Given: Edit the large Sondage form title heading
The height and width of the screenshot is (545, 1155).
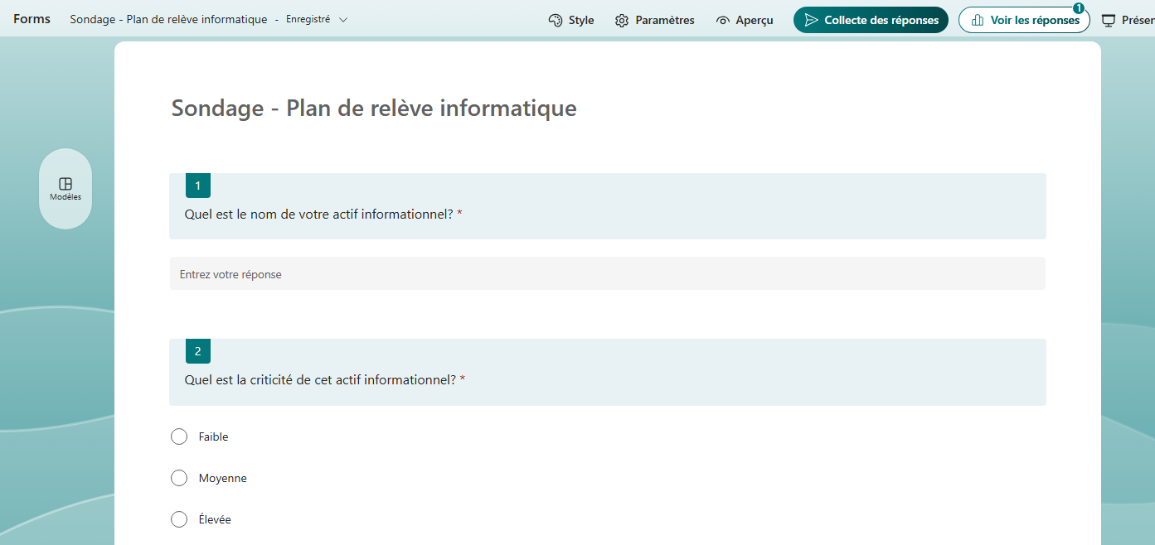Looking at the screenshot, I should pos(374,108).
